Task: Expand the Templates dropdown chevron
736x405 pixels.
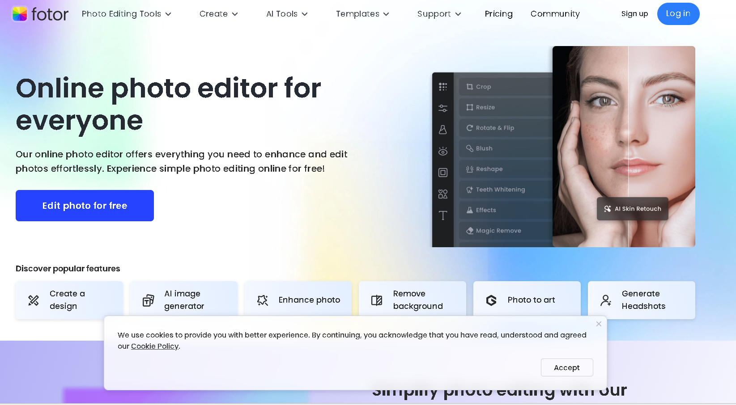Action: point(386,14)
